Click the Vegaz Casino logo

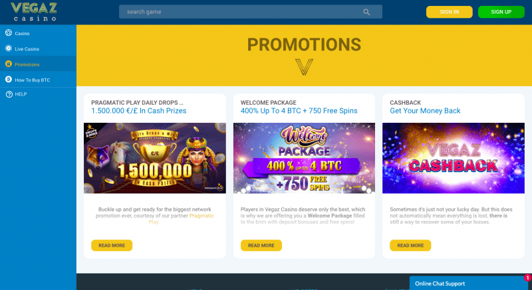tap(34, 12)
